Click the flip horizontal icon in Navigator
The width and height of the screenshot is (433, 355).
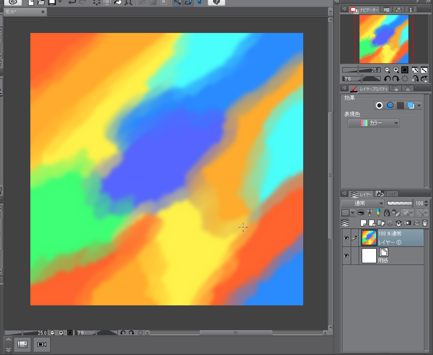point(415,79)
